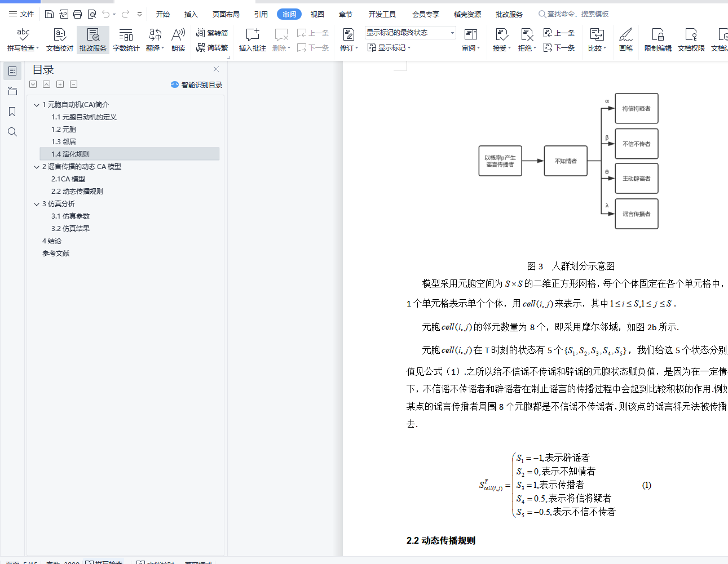The width and height of the screenshot is (728, 564).
Task: Open the 显示标记 dropdown menu
Action: pyautogui.click(x=389, y=48)
